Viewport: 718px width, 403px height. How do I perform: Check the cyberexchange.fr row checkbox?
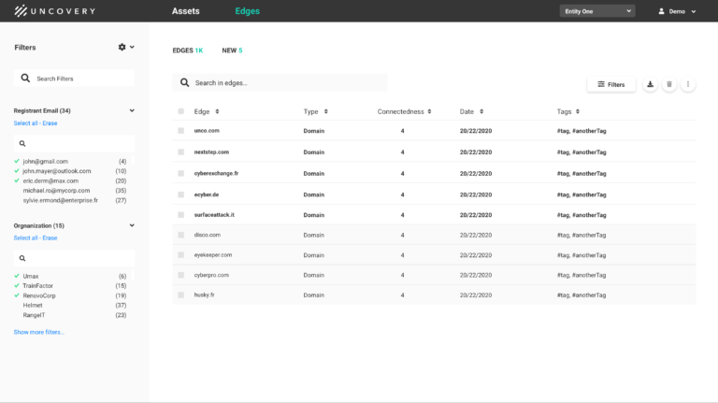click(180, 173)
